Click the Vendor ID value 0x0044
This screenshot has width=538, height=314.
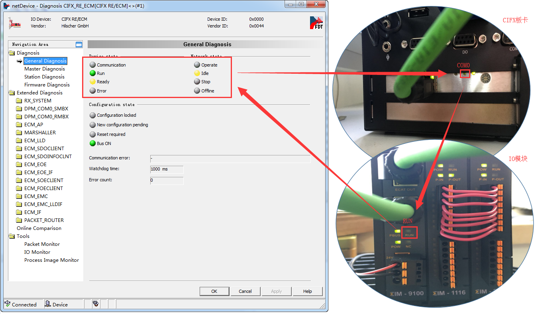coord(256,26)
